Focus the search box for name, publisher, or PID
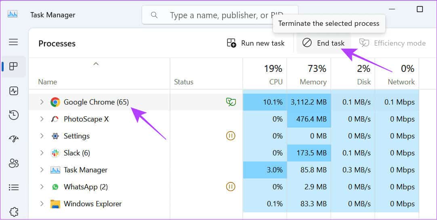Viewport: 437px width, 220px height. click(220, 15)
